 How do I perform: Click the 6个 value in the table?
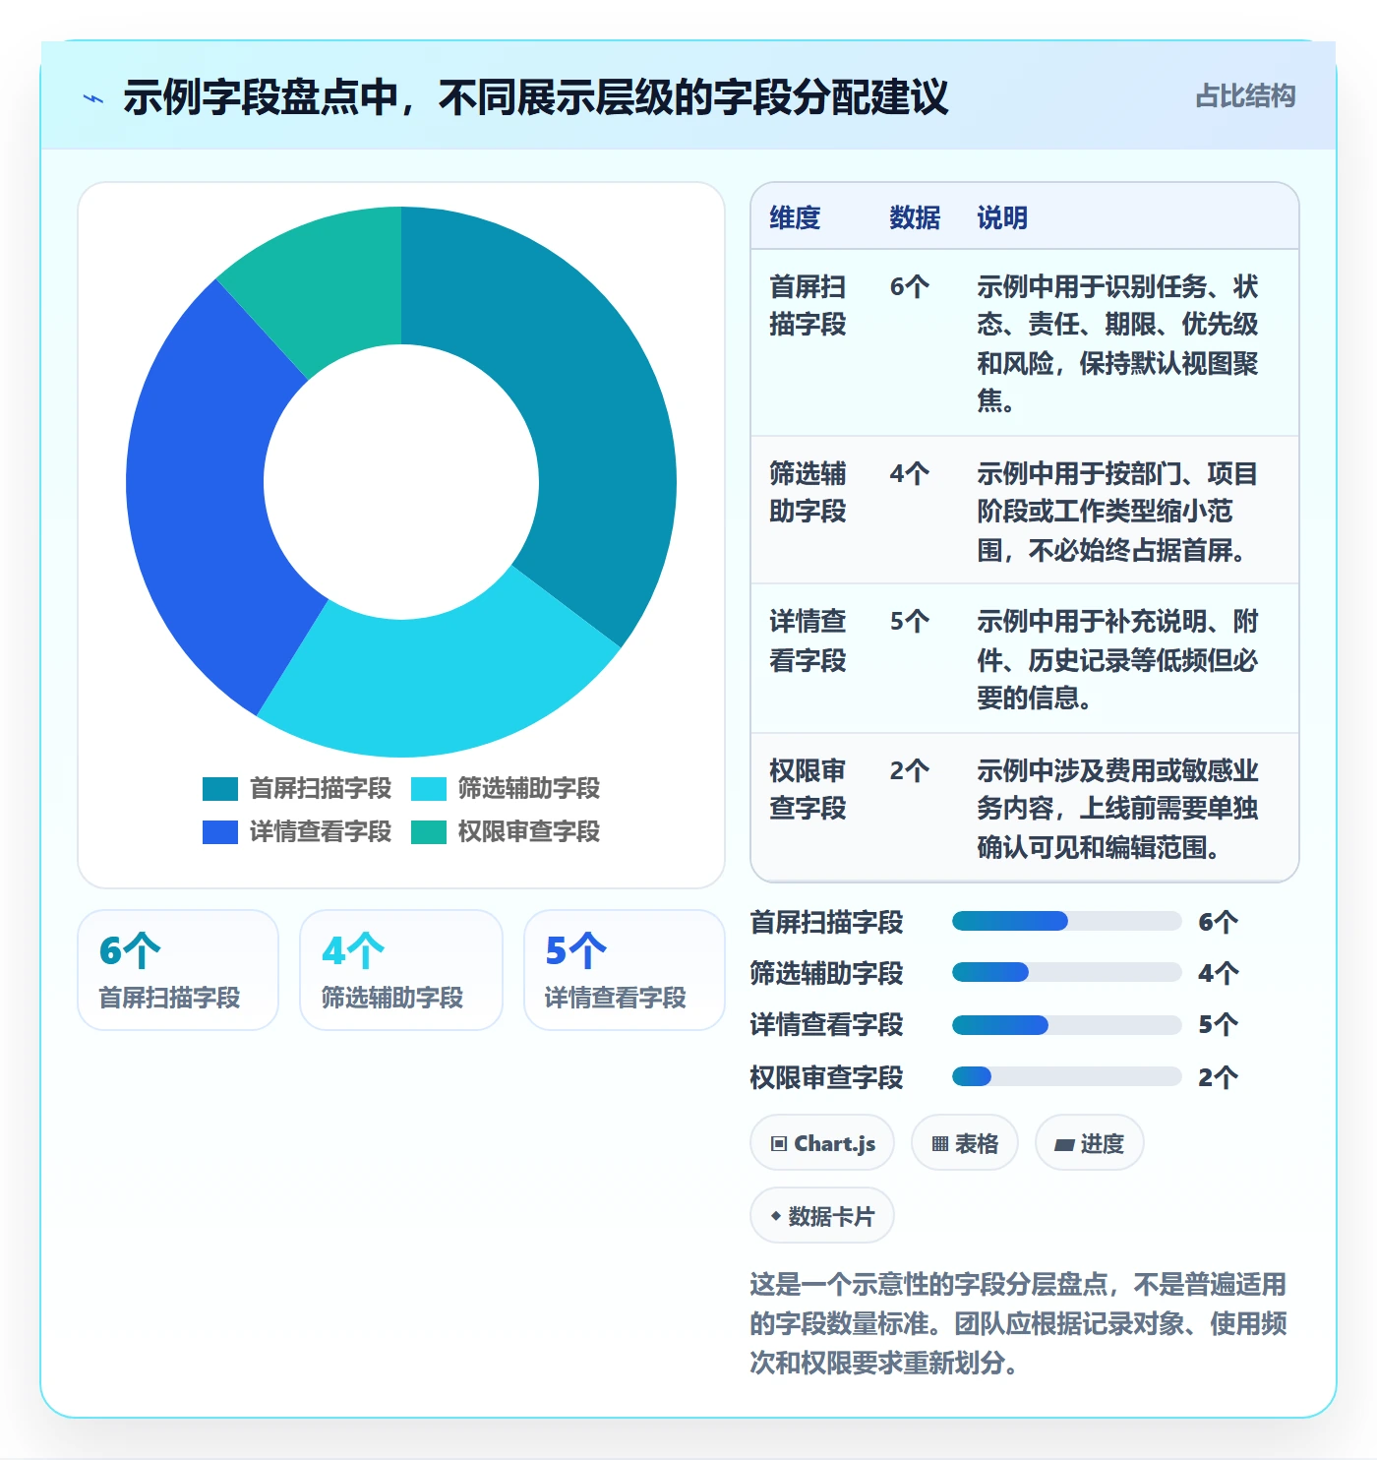pyautogui.click(x=910, y=286)
